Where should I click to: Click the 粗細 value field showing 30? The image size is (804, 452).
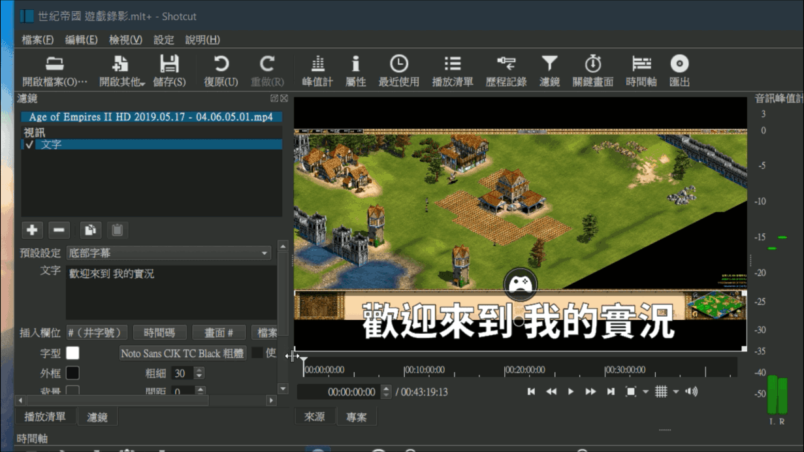[x=182, y=374]
